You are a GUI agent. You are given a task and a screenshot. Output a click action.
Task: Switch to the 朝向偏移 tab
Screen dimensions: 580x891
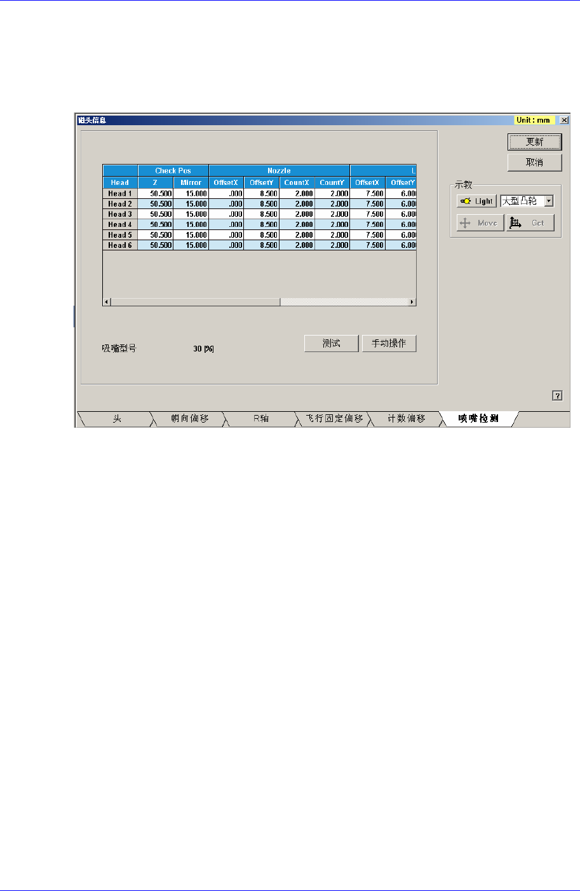189,419
